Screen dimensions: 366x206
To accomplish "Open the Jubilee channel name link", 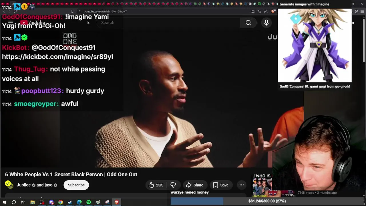I will coord(23,185).
